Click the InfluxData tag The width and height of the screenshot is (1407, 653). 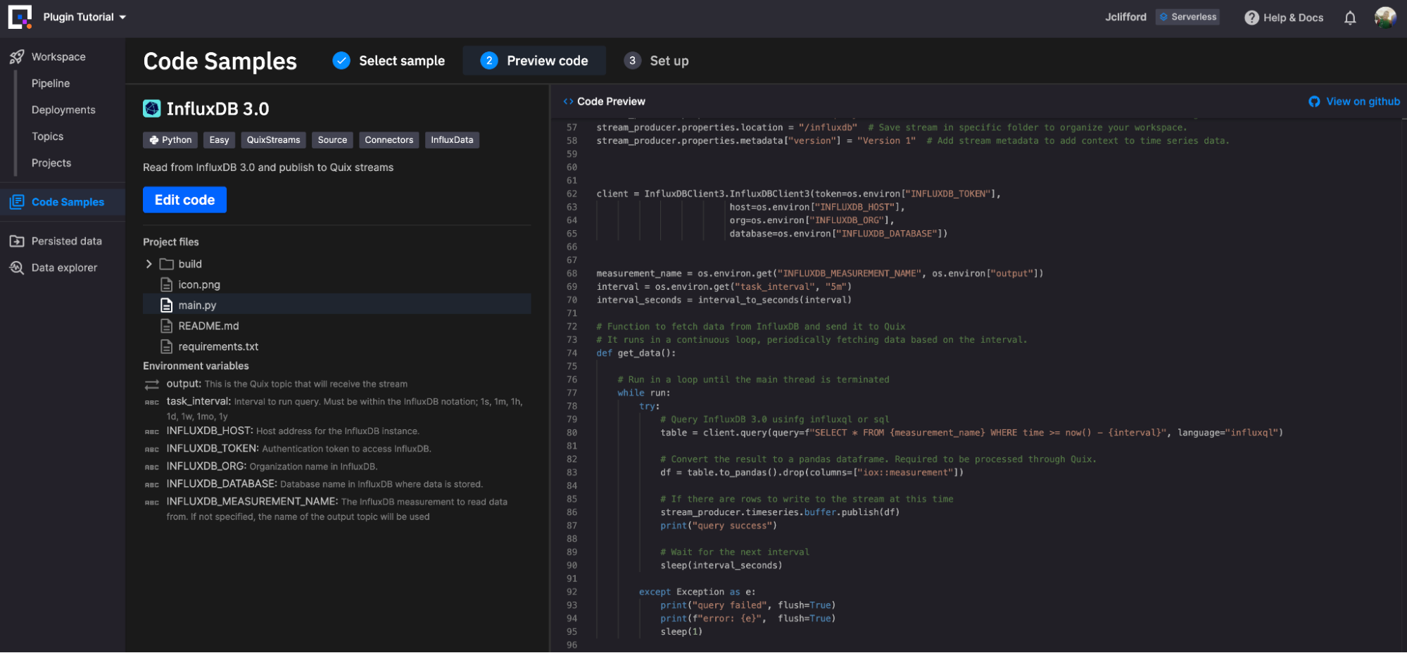tap(452, 140)
